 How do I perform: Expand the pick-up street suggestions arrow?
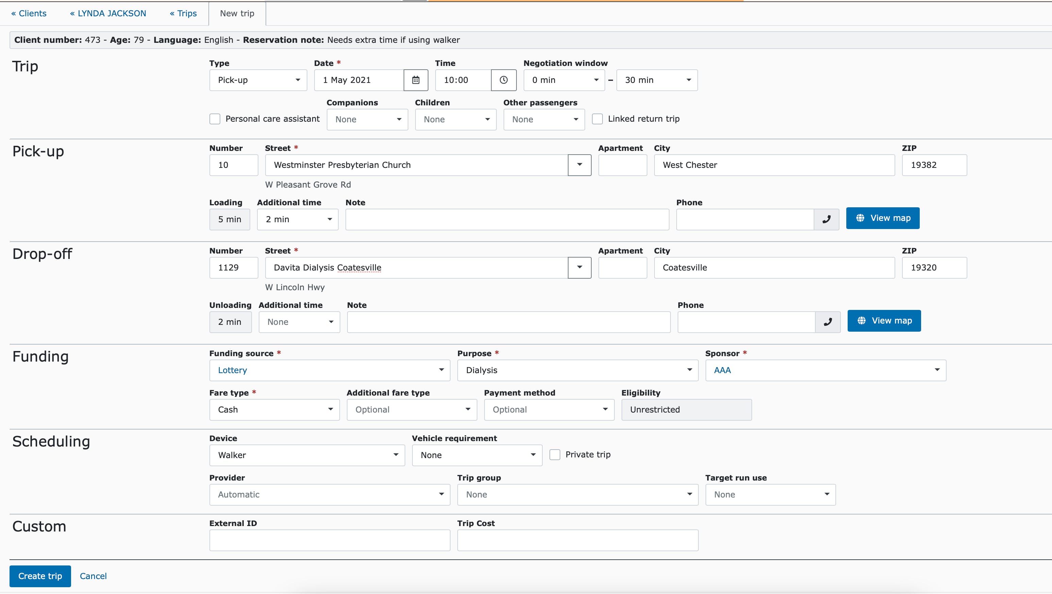pos(579,165)
